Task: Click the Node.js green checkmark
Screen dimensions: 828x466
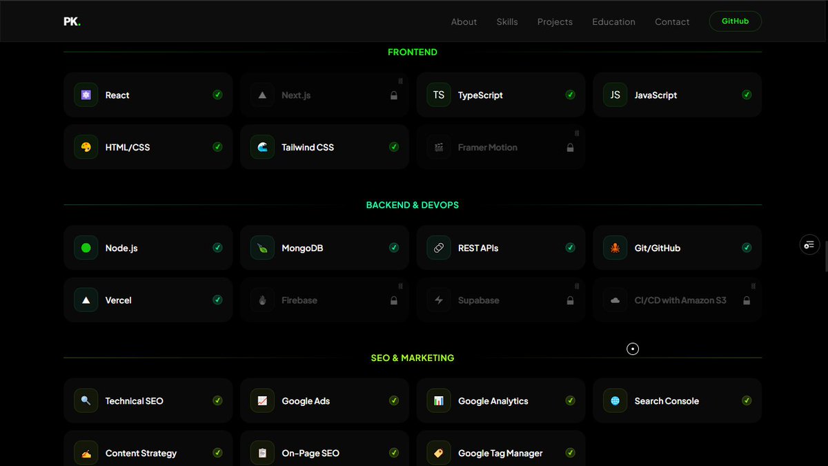Action: coord(217,247)
